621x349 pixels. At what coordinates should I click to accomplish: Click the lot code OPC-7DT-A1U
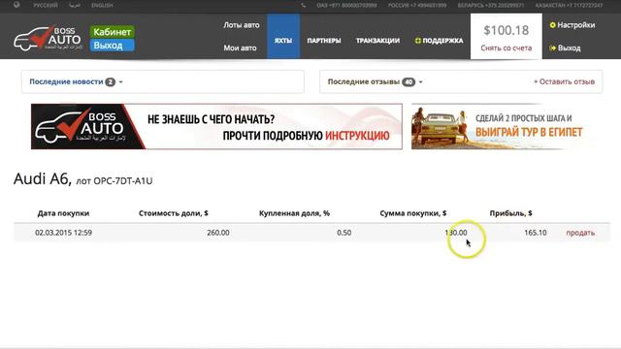click(x=123, y=181)
